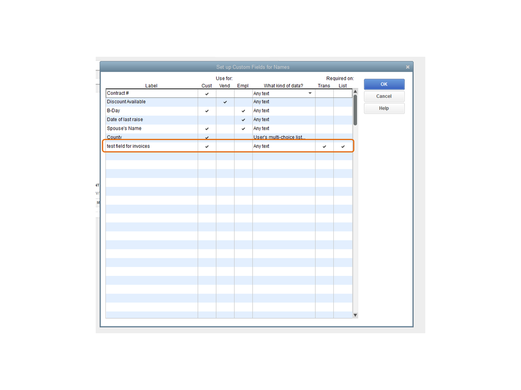Check Trans required for Contract # row

[x=324, y=94]
